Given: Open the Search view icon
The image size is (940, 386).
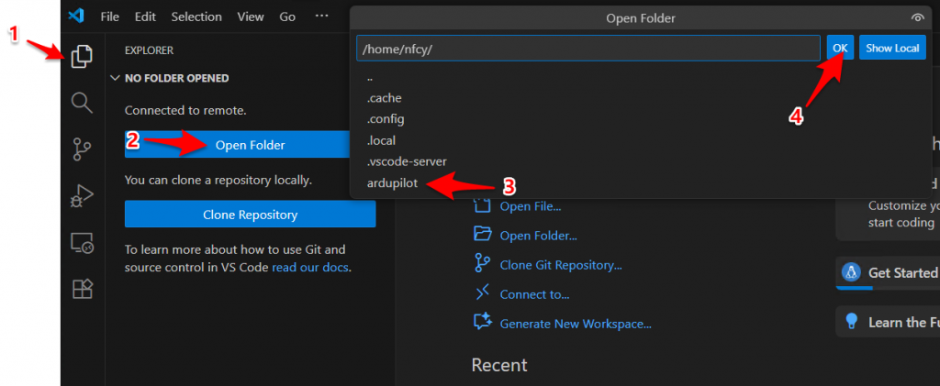Looking at the screenshot, I should pos(83,102).
